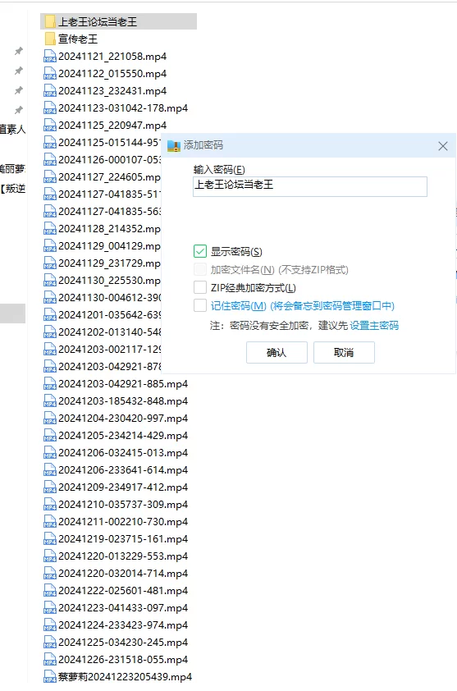
Task: Click MP4 icon of 蔡萝莉20241223205439.mp4
Action: tap(50, 676)
